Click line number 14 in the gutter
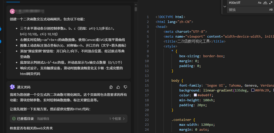This screenshot has width=274, height=133. [147, 81]
